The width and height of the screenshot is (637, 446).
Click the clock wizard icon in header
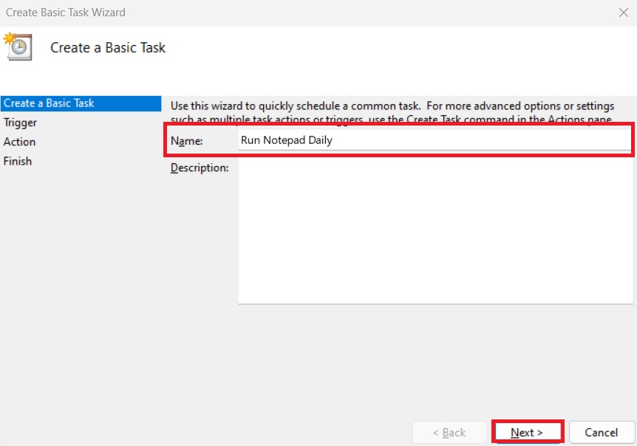point(17,47)
